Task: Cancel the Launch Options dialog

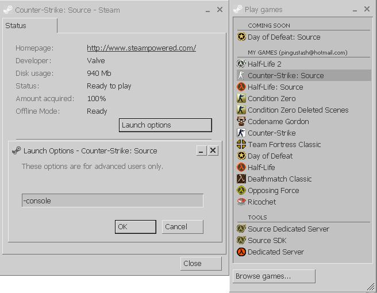Action: (183, 227)
